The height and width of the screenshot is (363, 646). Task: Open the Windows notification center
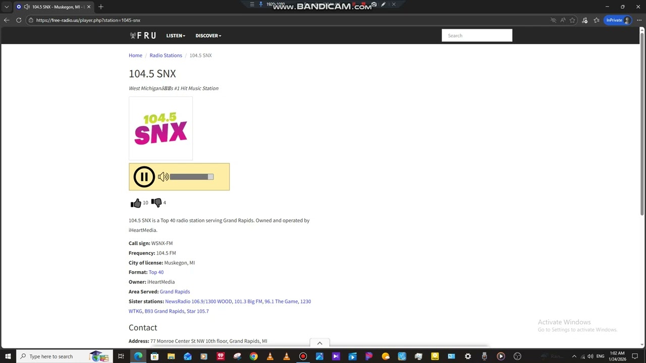pyautogui.click(x=635, y=356)
